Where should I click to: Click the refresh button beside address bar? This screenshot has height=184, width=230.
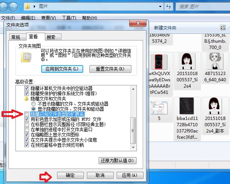click(169, 7)
